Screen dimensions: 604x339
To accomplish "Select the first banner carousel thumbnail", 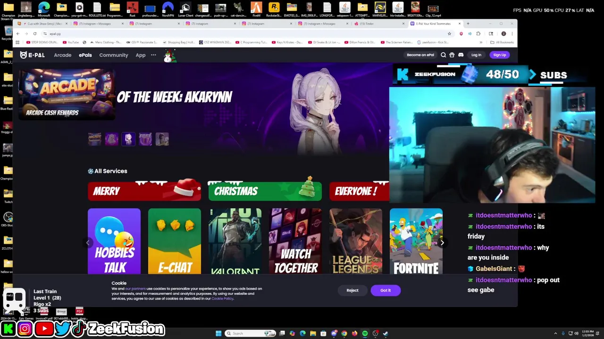I will [x=94, y=139].
